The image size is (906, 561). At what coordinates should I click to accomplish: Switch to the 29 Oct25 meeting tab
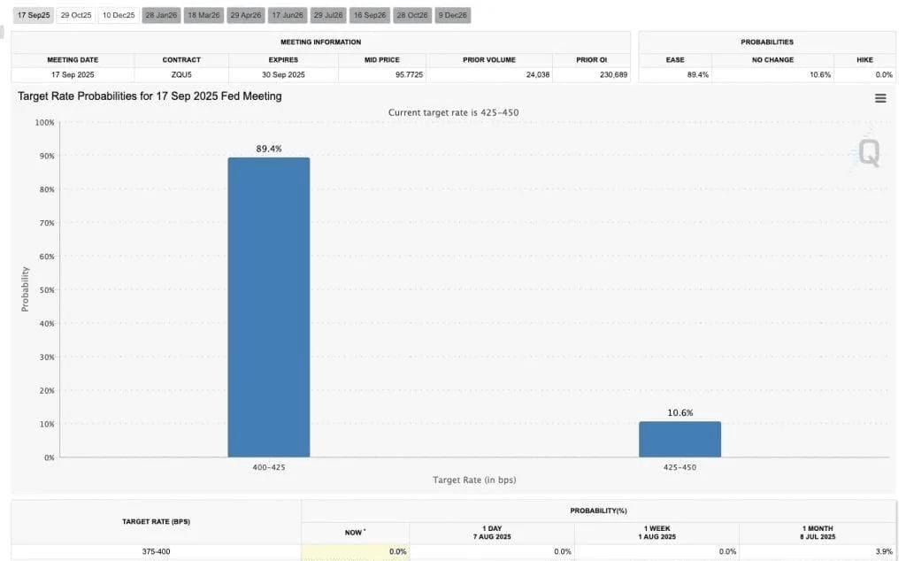tap(76, 15)
